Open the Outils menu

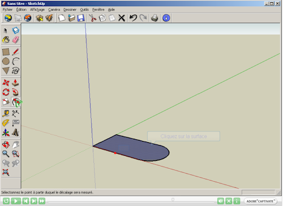point(84,10)
